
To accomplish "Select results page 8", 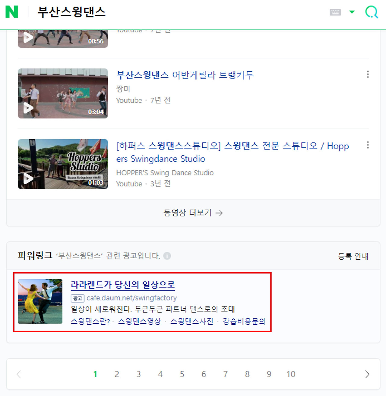I will coord(247,374).
